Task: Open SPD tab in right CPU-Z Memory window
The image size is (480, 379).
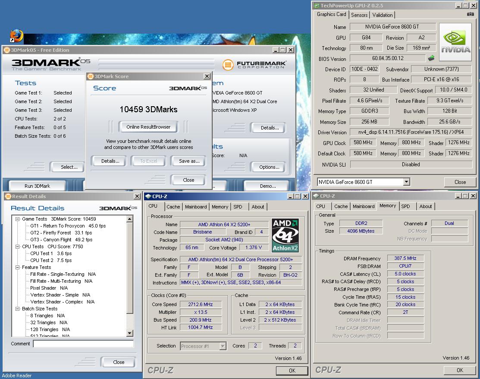Action: click(406, 206)
